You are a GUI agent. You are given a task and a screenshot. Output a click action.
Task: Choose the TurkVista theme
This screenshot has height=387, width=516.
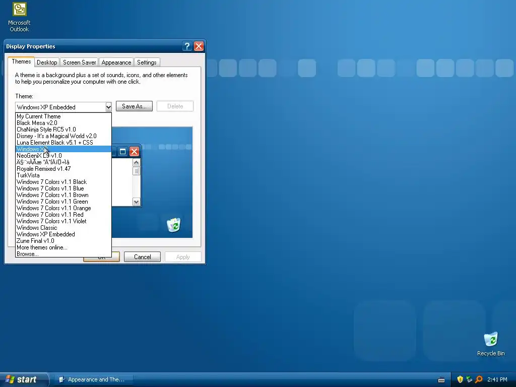pyautogui.click(x=63, y=175)
